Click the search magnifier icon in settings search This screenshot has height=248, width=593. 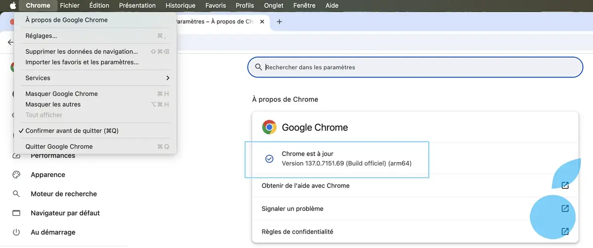tap(258, 67)
